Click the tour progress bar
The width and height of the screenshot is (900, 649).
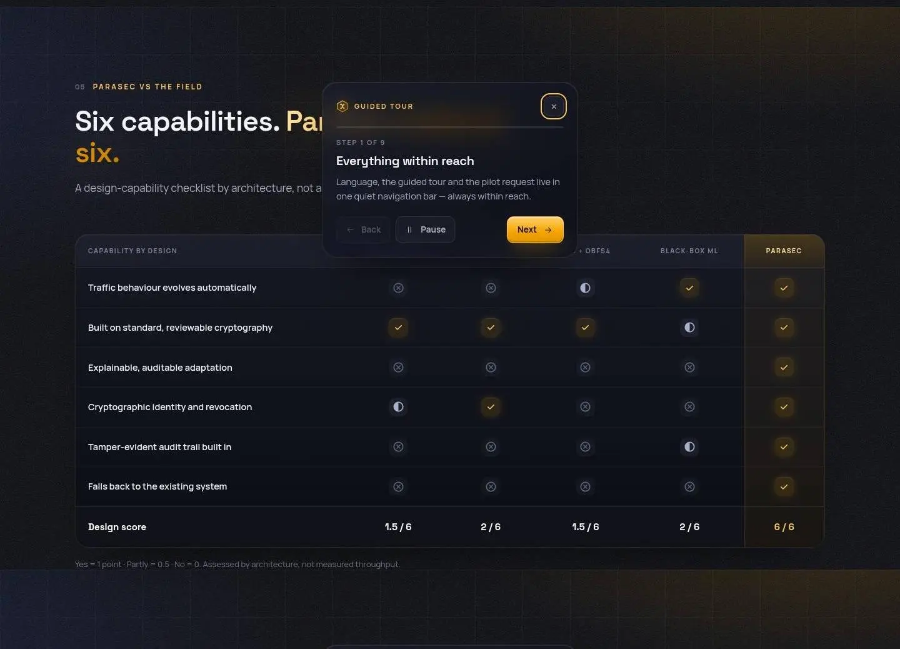pyautogui.click(x=450, y=127)
